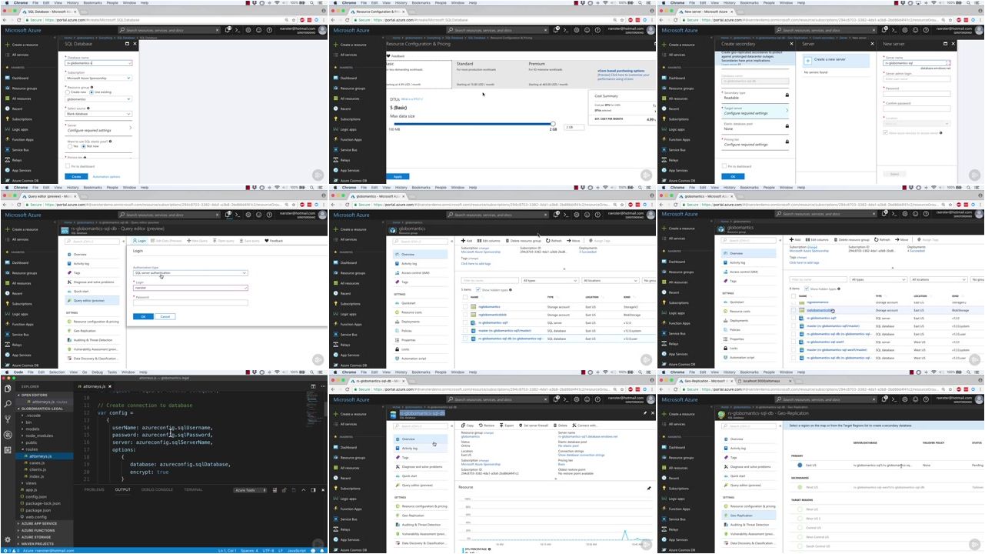Open help icon in SQL Database window

tap(269, 30)
